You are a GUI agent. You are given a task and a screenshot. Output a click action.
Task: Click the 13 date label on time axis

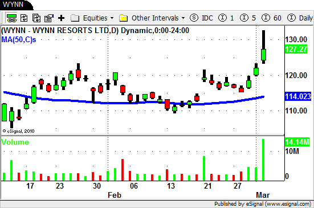click(171, 186)
